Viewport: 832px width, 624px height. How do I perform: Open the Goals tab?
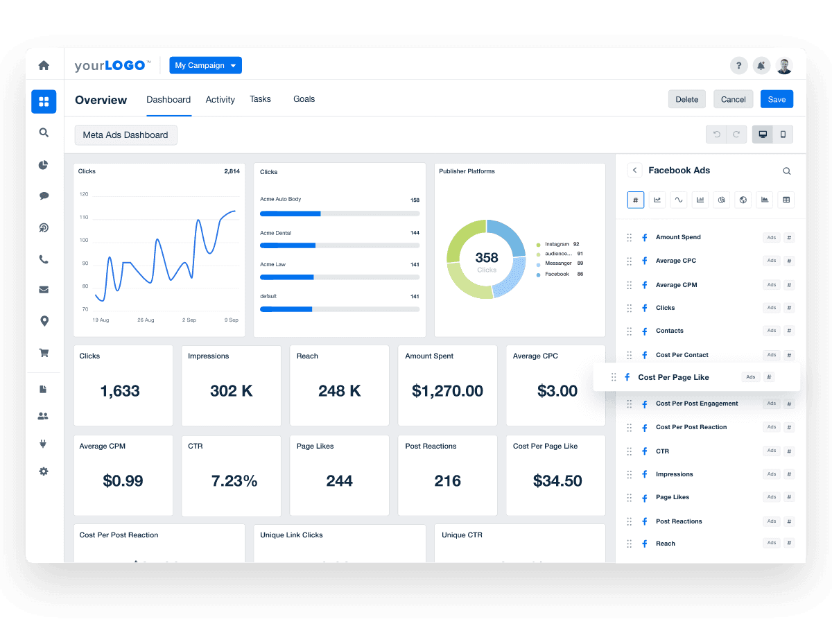304,99
